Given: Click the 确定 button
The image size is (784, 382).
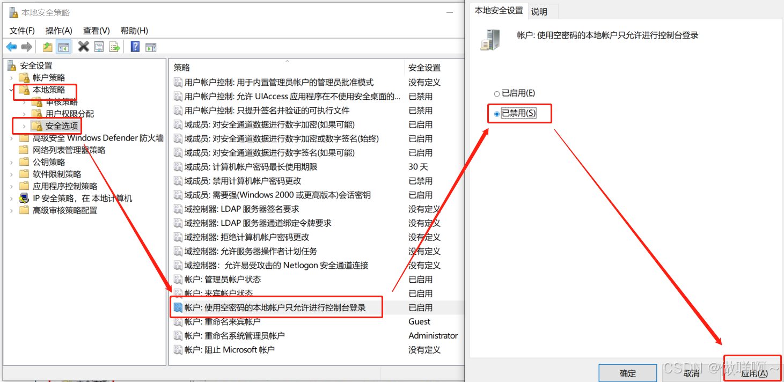Looking at the screenshot, I should click(628, 373).
